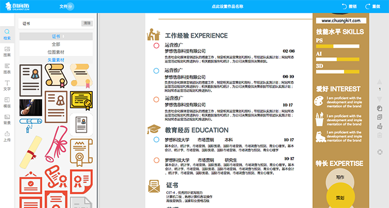Click the add new page icon
Viewport: 389px width, 208px height.
(x=380, y=117)
